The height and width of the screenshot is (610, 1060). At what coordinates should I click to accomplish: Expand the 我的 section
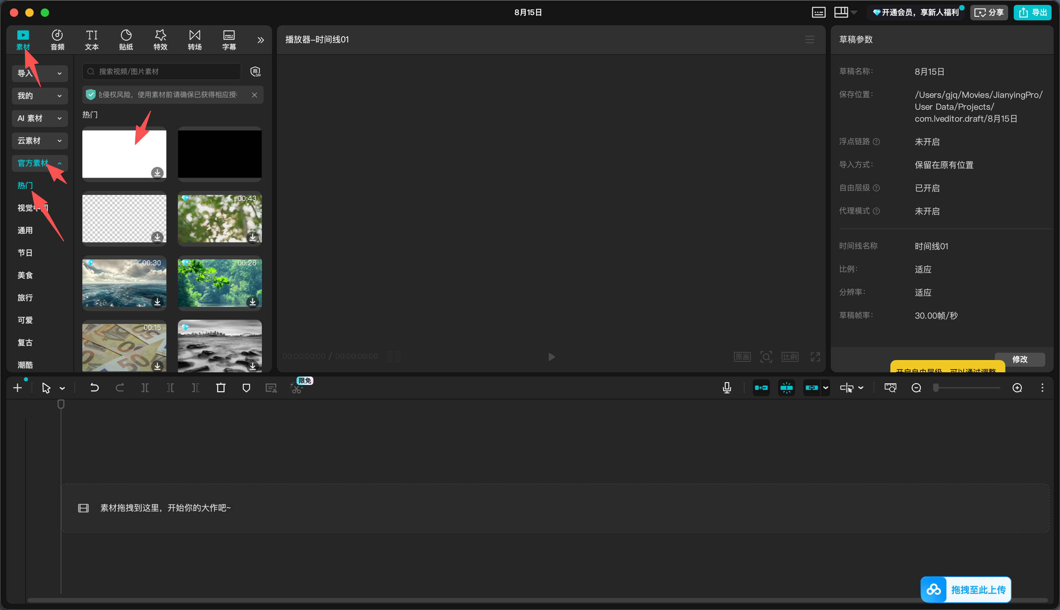pyautogui.click(x=40, y=96)
